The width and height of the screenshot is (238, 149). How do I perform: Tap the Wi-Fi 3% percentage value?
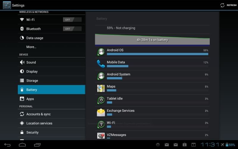pos(206,123)
